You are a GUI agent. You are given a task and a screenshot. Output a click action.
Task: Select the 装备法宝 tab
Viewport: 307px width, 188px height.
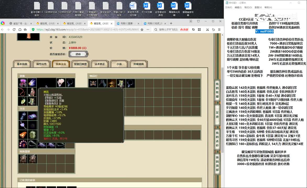coord(61,64)
